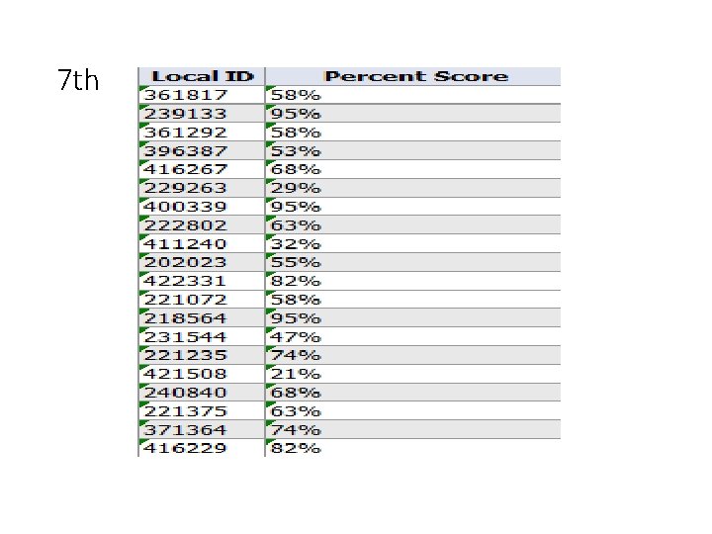Select Local ID cell 229263

[202, 188]
